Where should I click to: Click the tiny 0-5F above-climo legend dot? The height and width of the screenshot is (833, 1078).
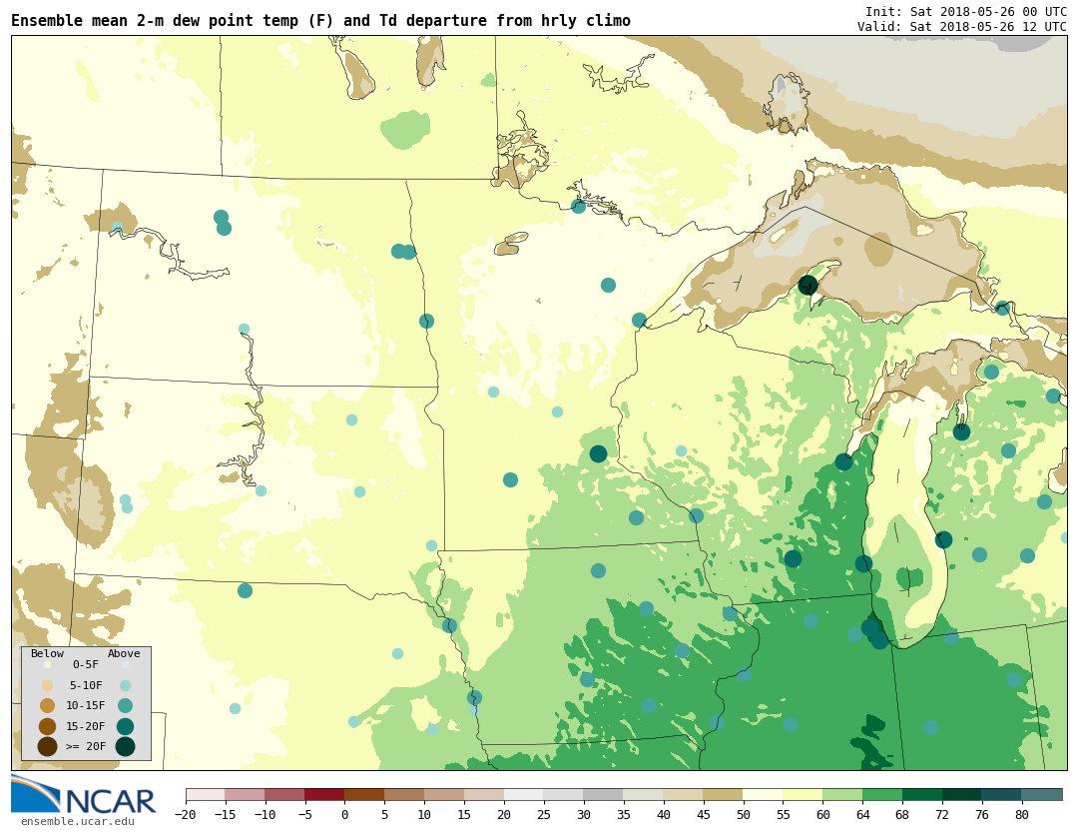pyautogui.click(x=125, y=665)
